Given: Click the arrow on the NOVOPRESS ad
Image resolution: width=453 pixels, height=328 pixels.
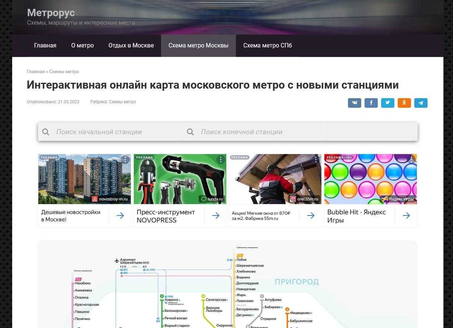Looking at the screenshot, I should click(216, 216).
